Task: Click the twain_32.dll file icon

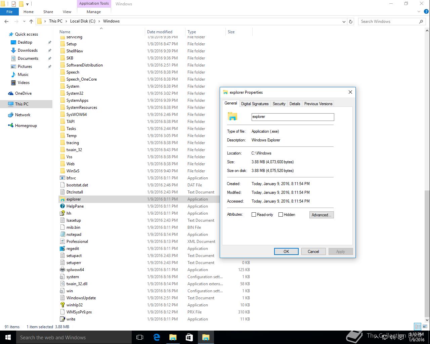Action: 62,284
